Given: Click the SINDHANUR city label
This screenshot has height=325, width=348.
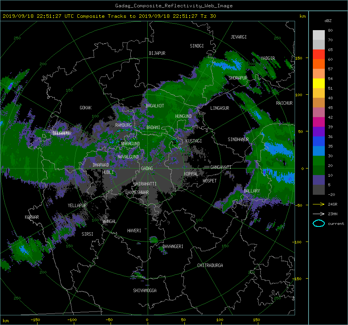Looking at the screenshot, I should pyautogui.click(x=238, y=140).
